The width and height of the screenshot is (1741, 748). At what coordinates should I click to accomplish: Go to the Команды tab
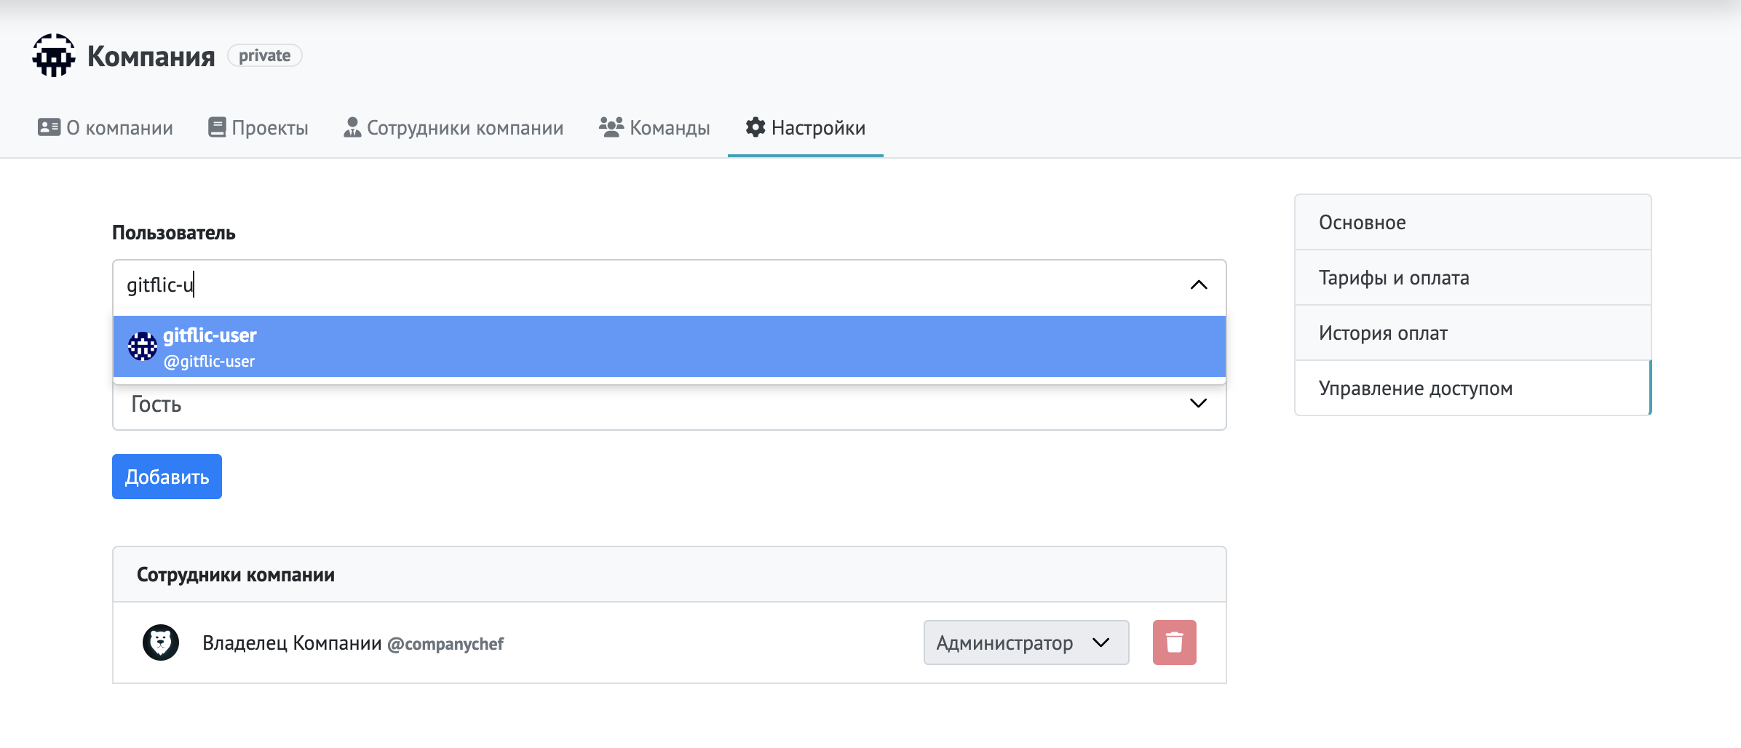coord(654,127)
